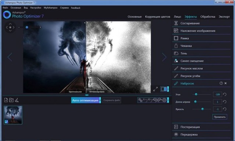Collapse the thumbnail strip handle

coord(87,95)
